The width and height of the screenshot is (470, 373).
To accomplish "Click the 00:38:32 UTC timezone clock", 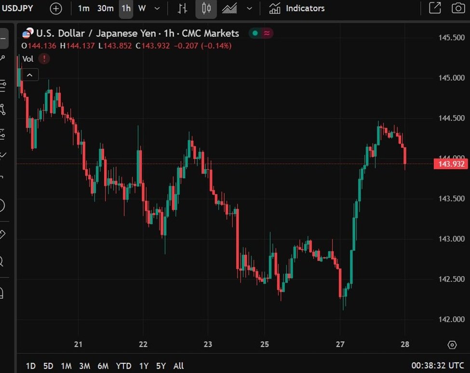I will pos(438,366).
